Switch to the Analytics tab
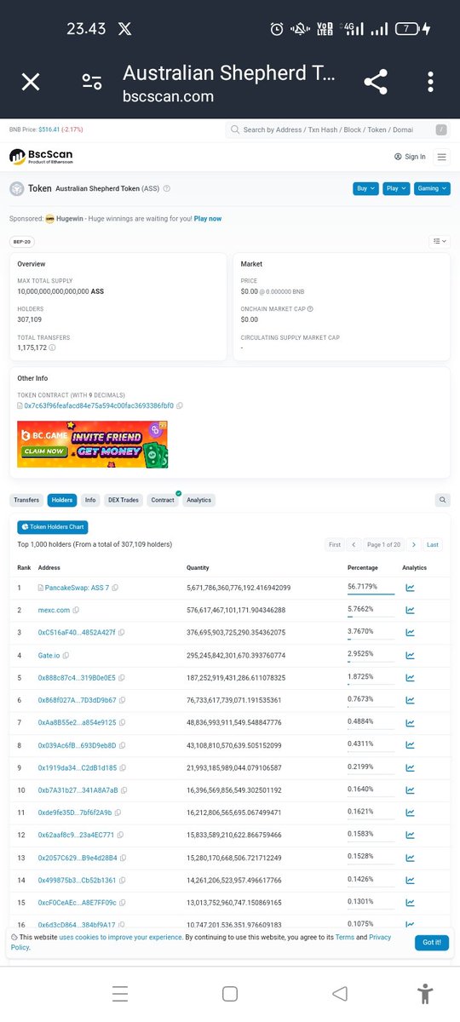Viewport: 460px width, 1022px height. tap(198, 500)
